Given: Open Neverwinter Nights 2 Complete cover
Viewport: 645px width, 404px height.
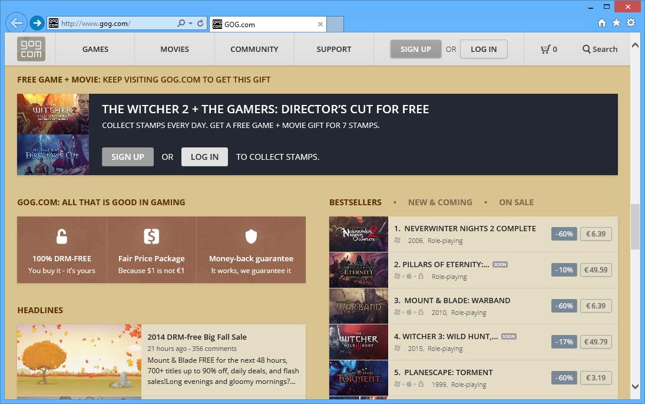Looking at the screenshot, I should (x=359, y=234).
